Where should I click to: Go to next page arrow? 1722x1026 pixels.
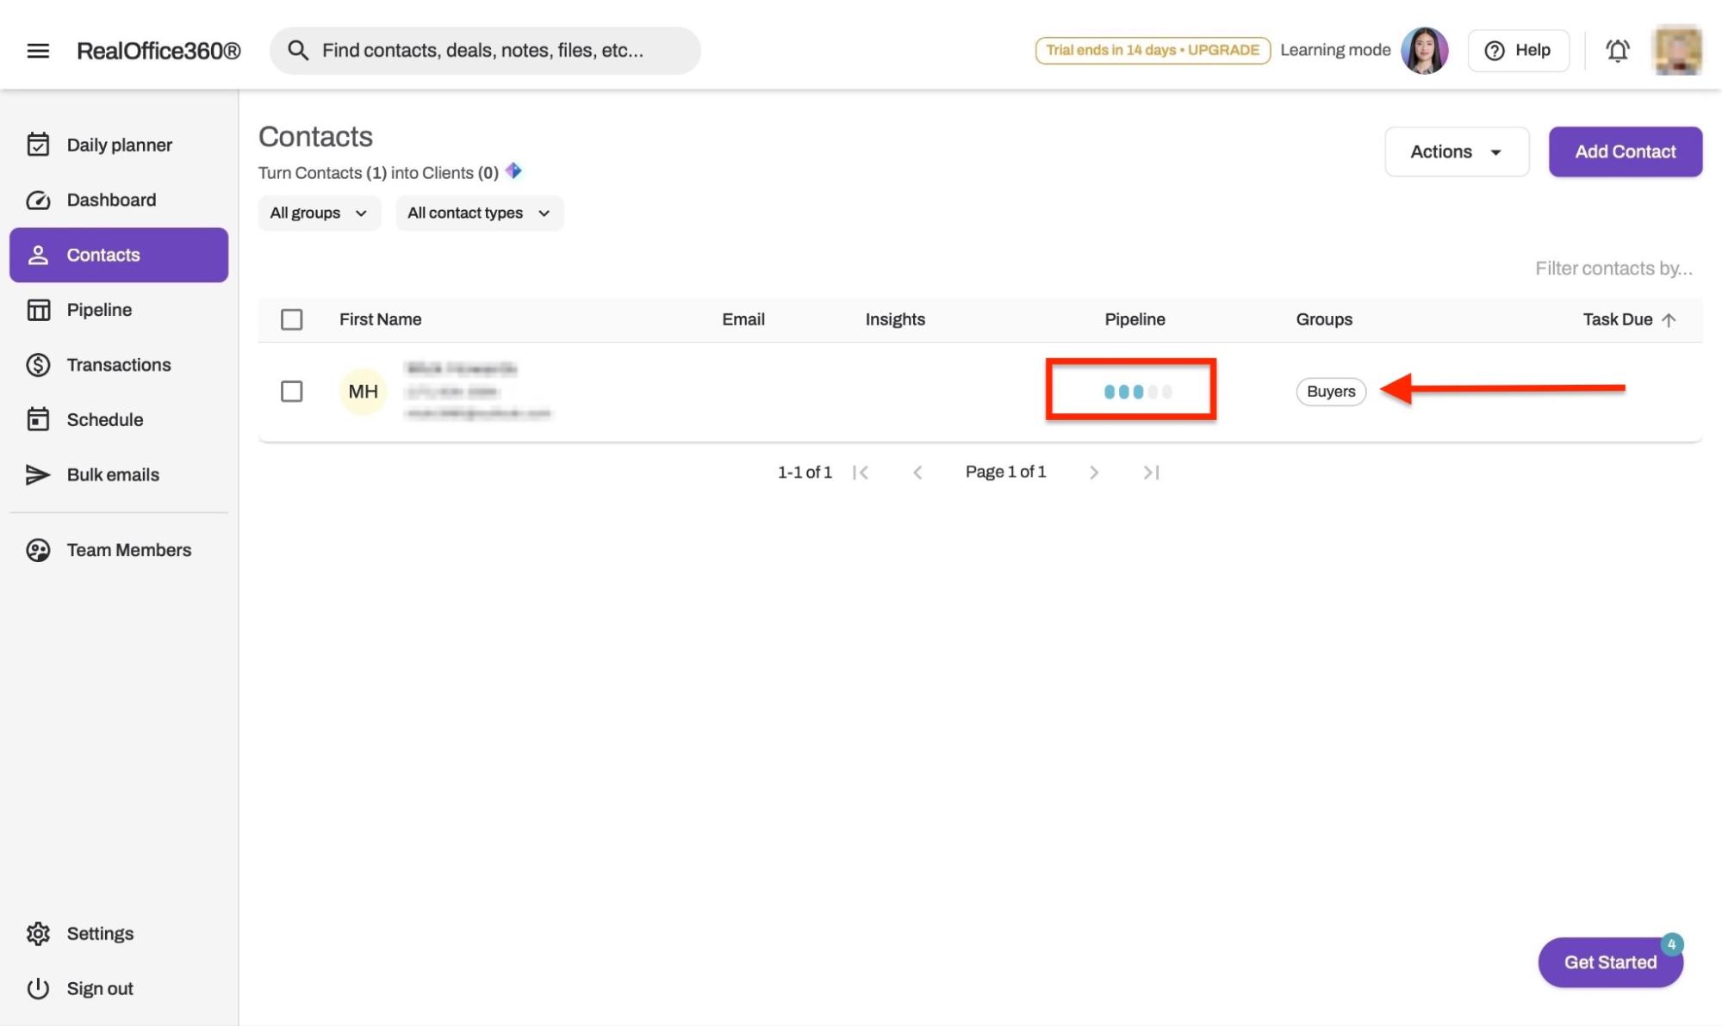[x=1093, y=473]
